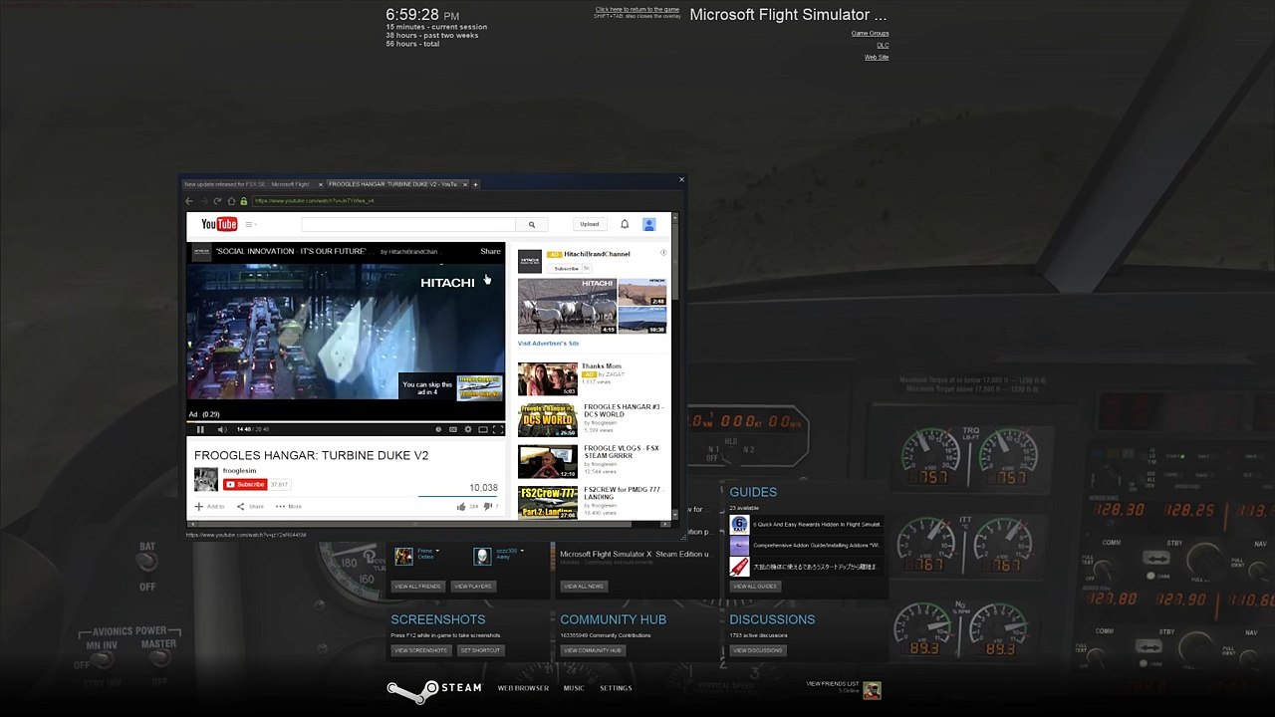Click the SET SHORTCUT button
The image size is (1275, 717).
coord(480,650)
